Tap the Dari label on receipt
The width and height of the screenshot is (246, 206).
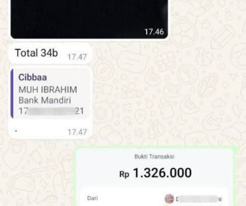pos(93,198)
